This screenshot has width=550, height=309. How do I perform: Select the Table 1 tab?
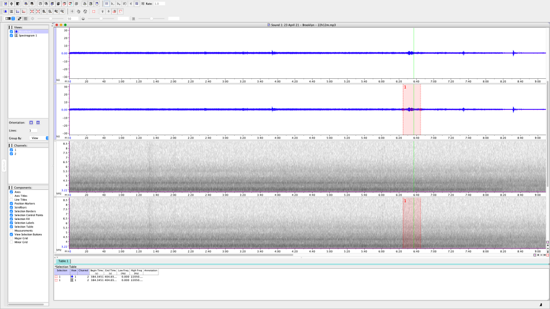click(64, 261)
